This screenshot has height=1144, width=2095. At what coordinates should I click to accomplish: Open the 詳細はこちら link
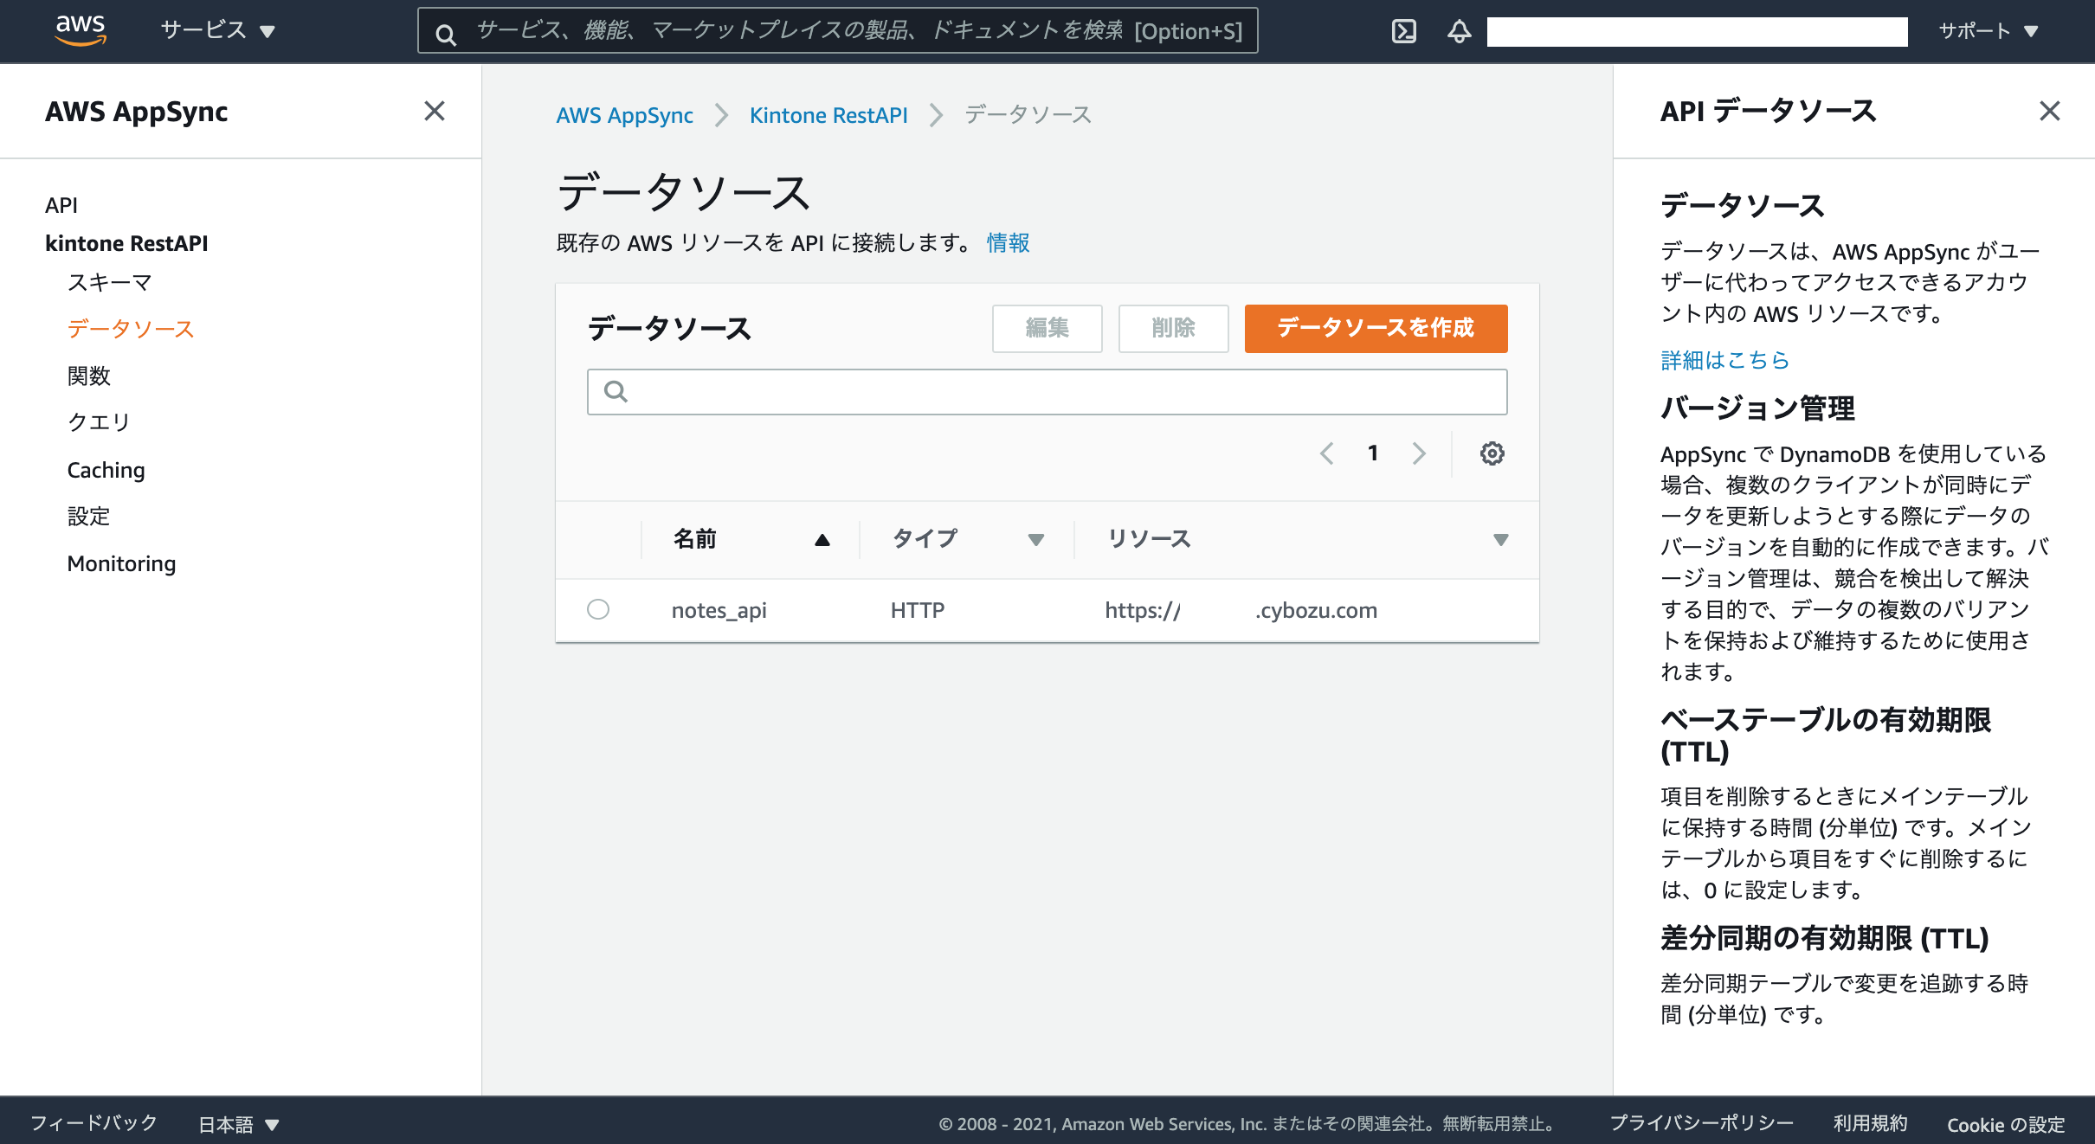[x=1724, y=360]
